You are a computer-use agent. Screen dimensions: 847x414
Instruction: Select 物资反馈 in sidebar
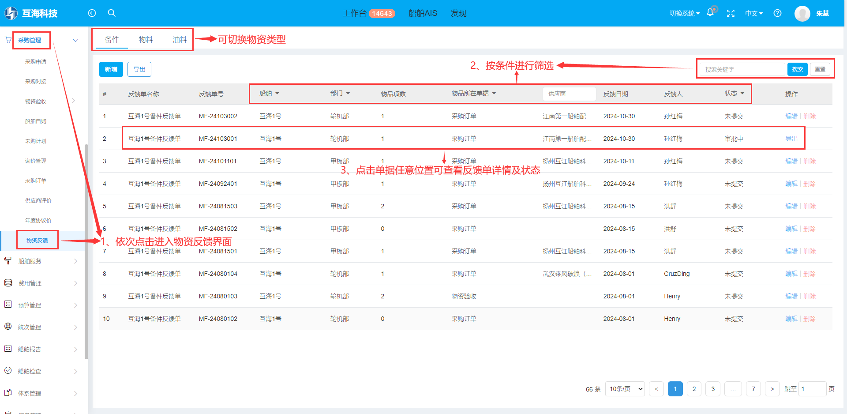37,241
